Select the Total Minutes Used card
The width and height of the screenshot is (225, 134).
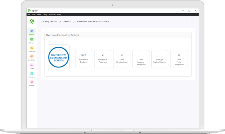[122, 59]
